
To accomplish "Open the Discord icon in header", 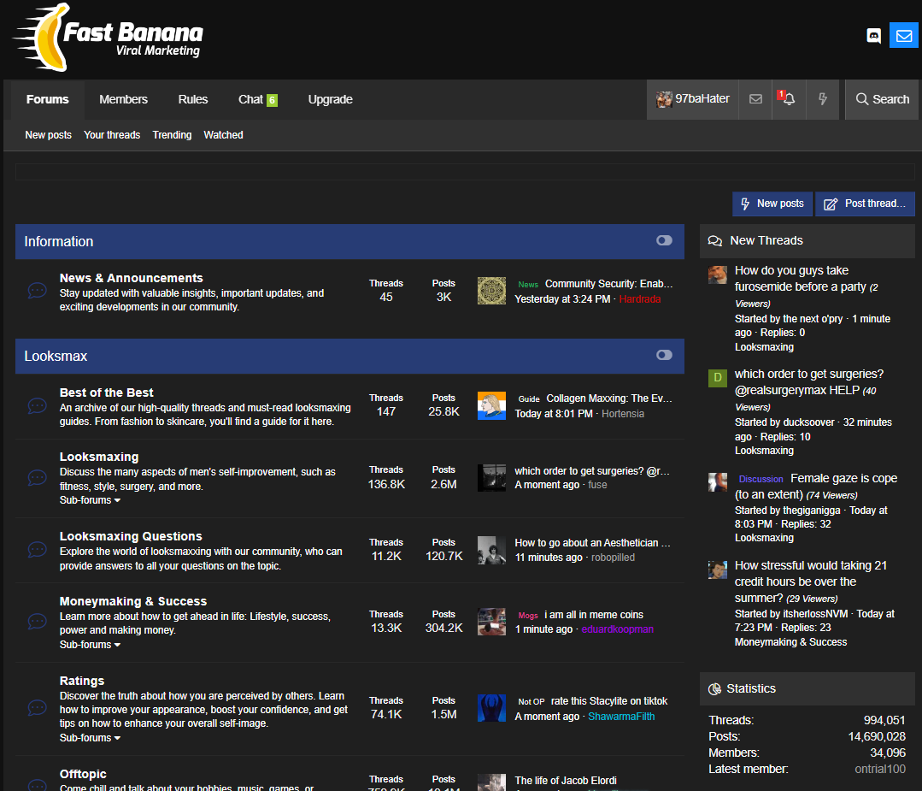I will (x=873, y=36).
